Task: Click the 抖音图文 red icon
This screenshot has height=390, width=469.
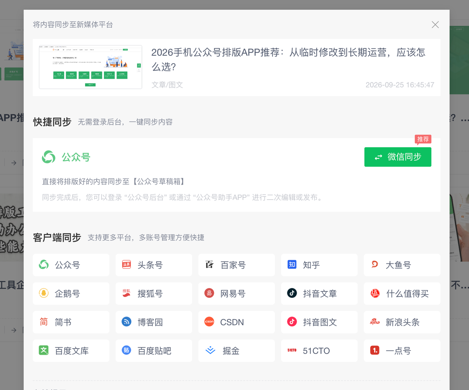Action: [x=292, y=322]
